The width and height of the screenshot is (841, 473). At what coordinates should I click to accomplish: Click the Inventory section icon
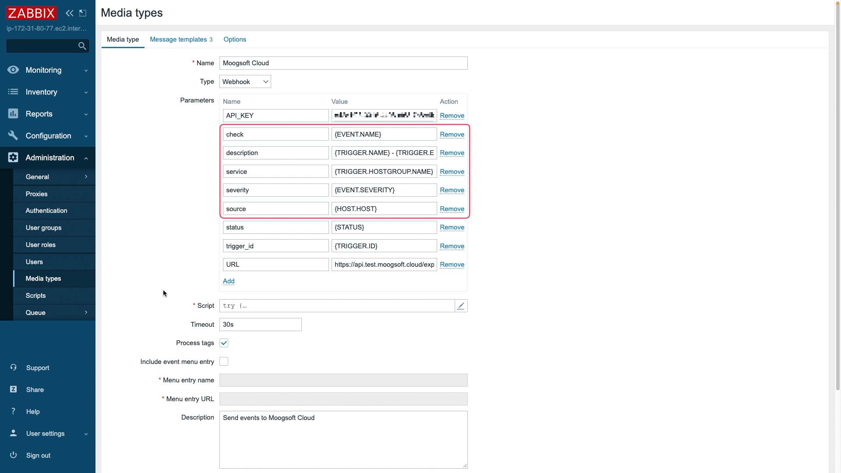[x=13, y=91]
